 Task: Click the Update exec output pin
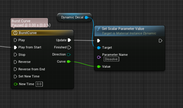[69, 40]
